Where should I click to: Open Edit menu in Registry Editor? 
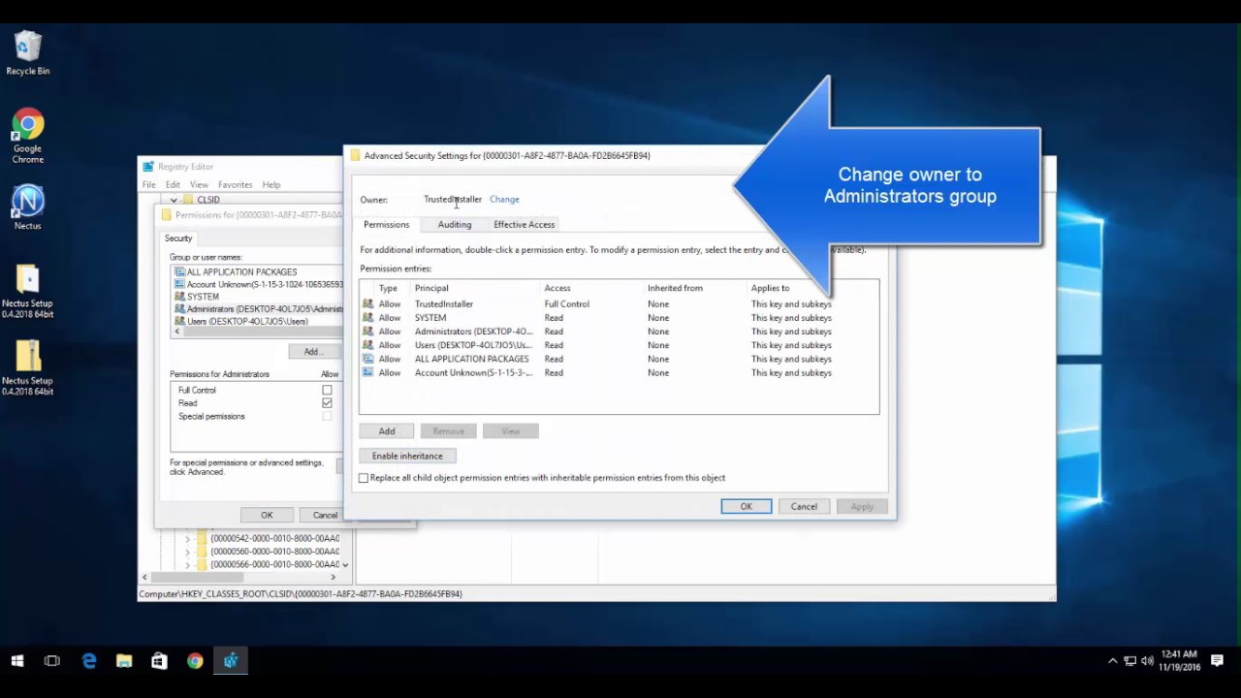click(x=173, y=184)
